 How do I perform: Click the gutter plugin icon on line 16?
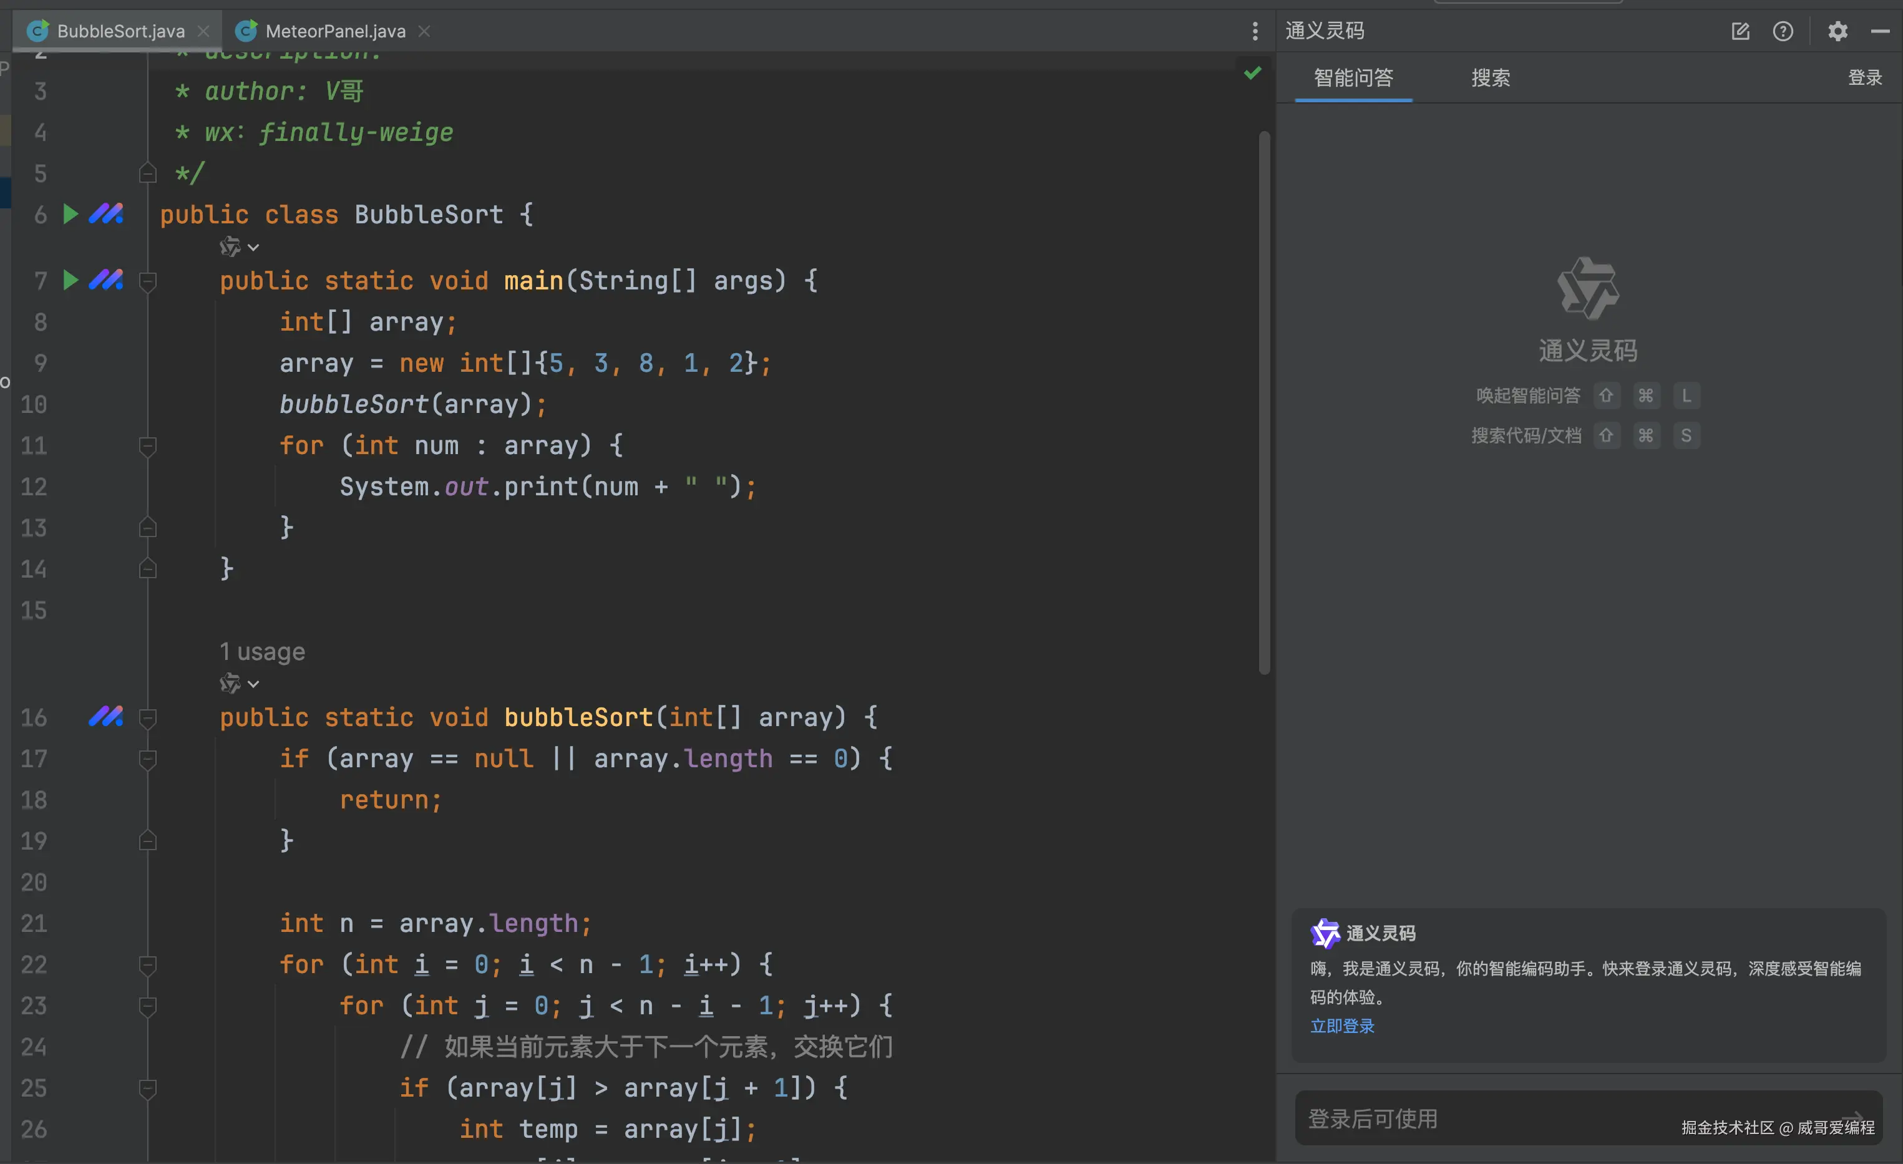[x=106, y=716]
